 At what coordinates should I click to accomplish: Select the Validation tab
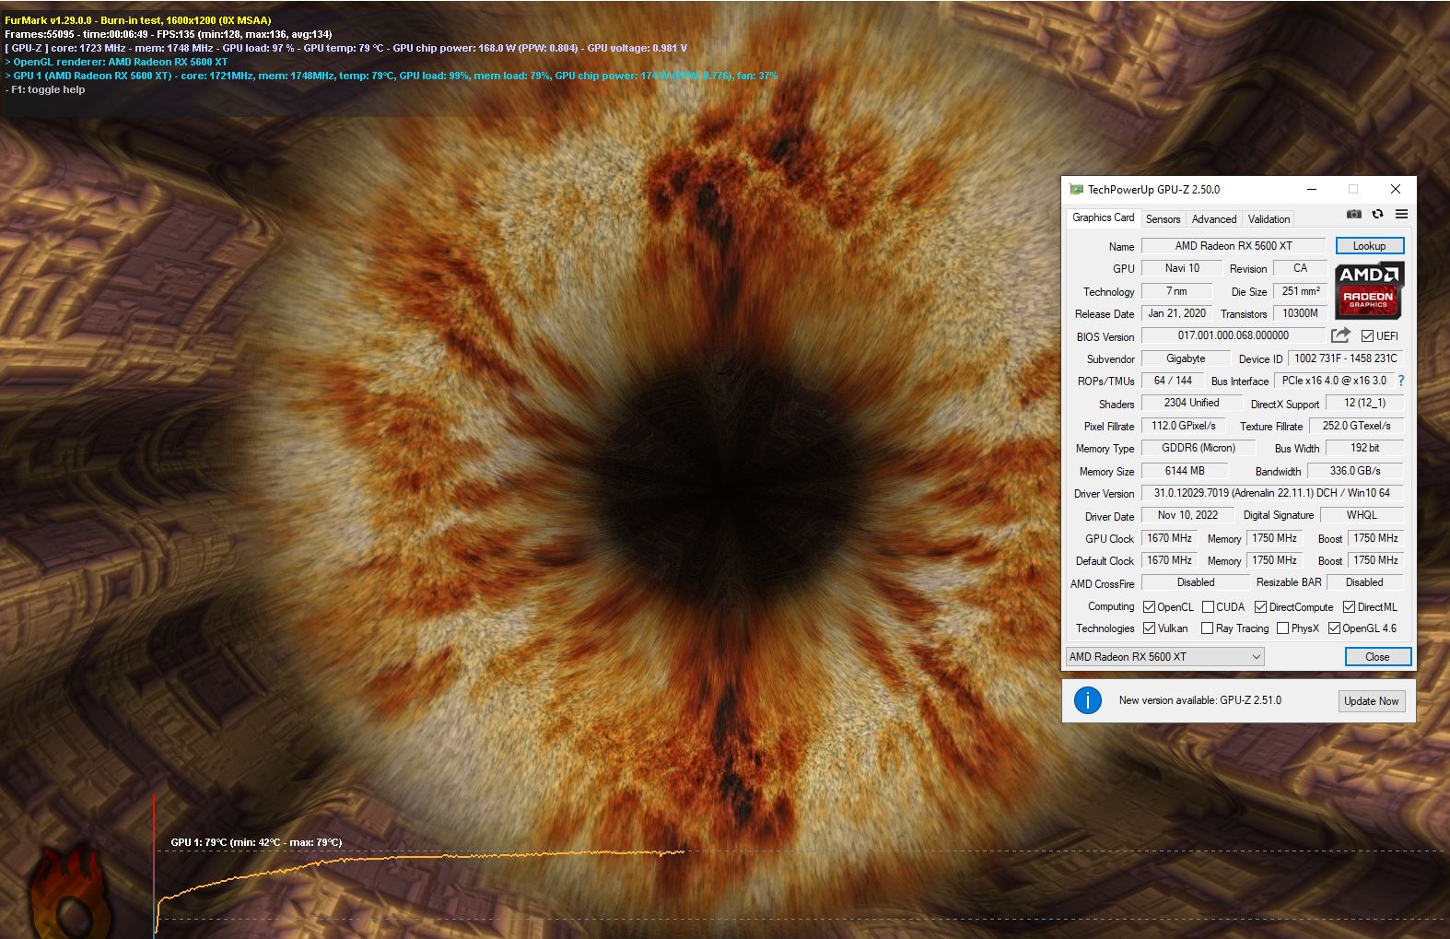[1269, 219]
